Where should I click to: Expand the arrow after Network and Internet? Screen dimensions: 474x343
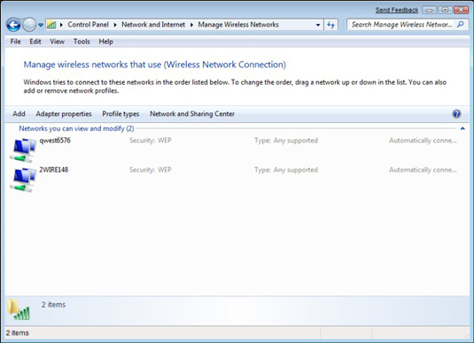point(191,25)
